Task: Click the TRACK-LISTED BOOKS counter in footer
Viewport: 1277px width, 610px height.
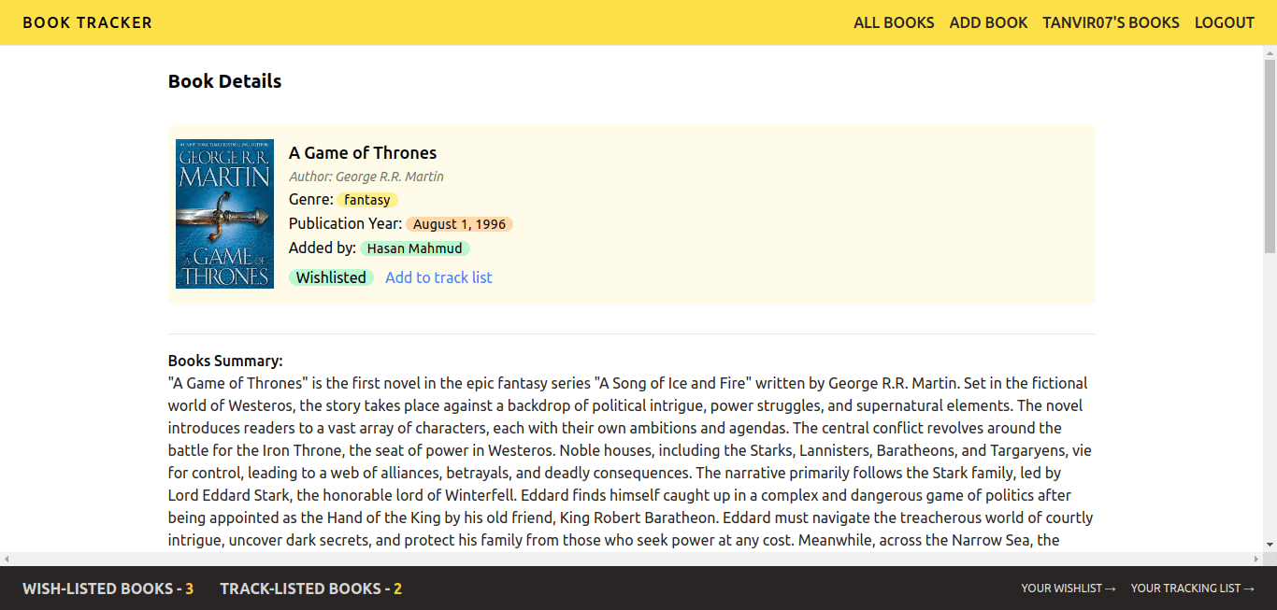Action: click(310, 589)
